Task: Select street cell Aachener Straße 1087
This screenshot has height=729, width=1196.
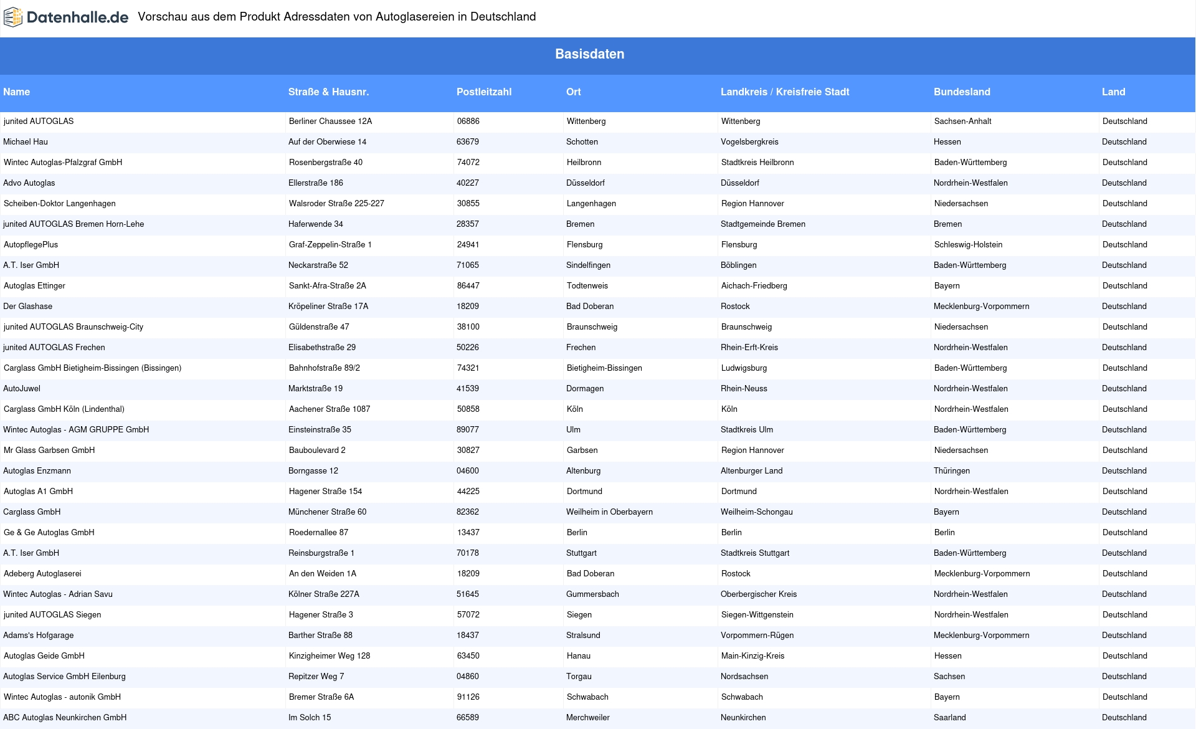Action: point(330,409)
